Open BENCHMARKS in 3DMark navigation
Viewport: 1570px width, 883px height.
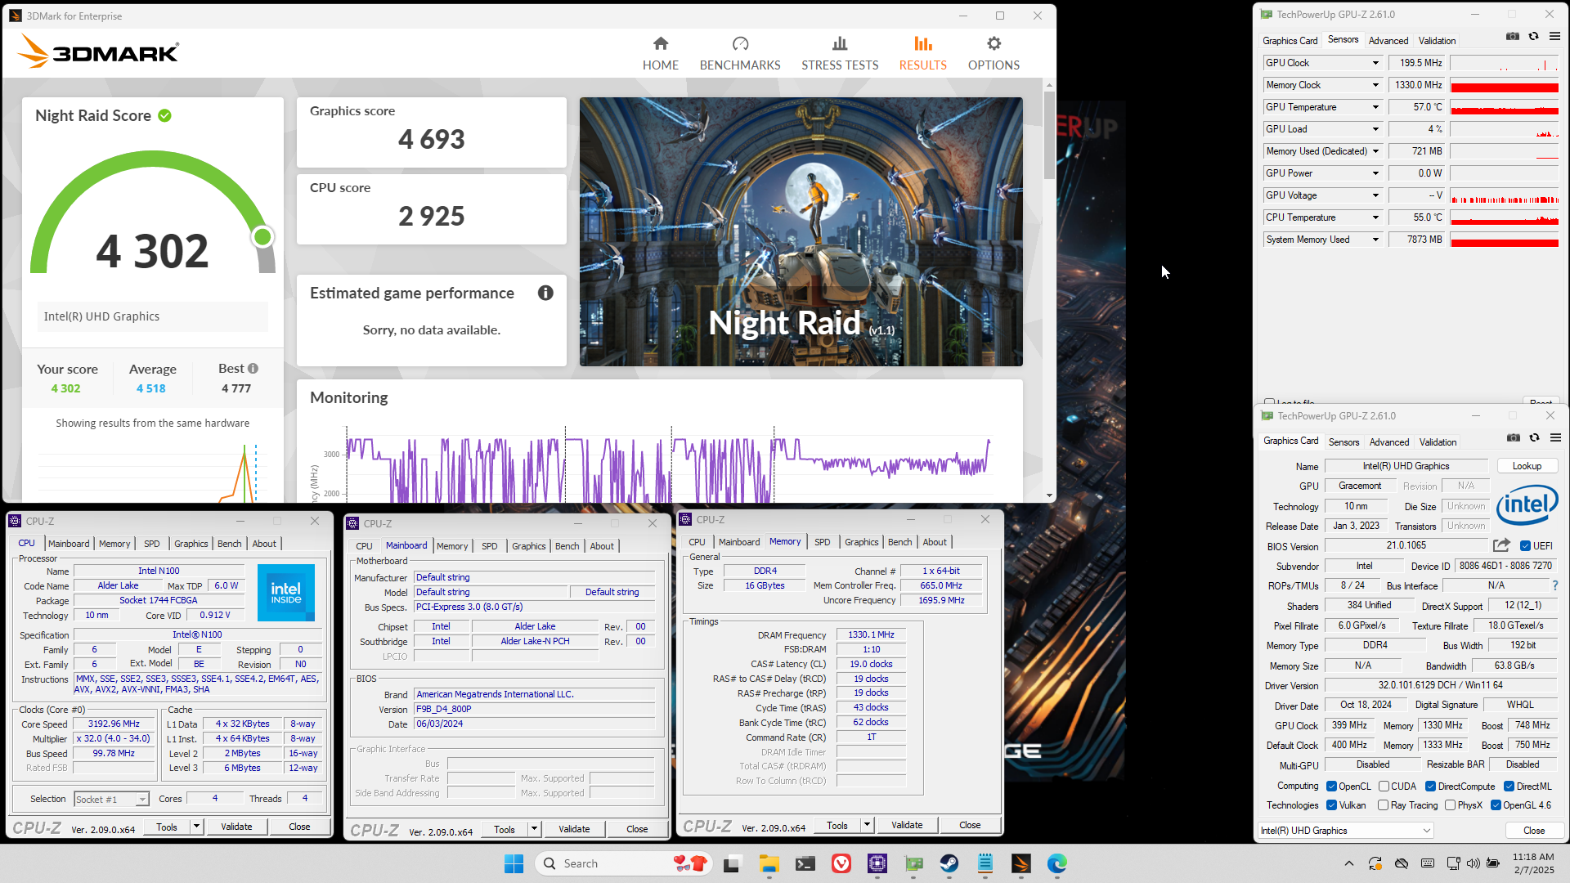pos(740,53)
